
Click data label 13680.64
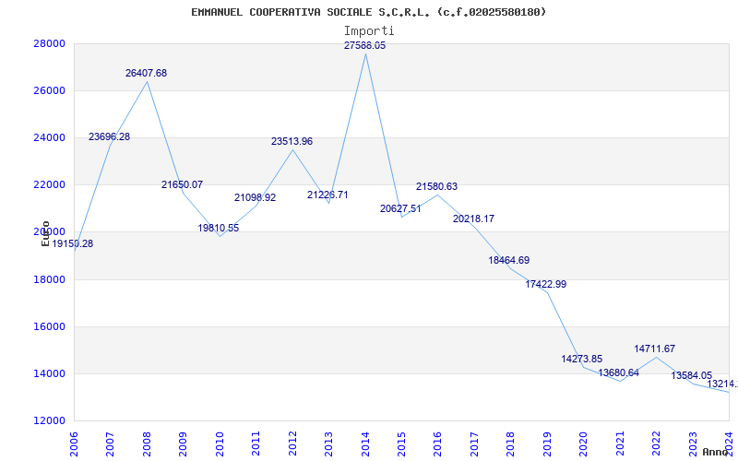coord(618,372)
